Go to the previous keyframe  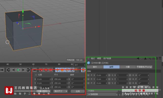(x=9, y=70)
